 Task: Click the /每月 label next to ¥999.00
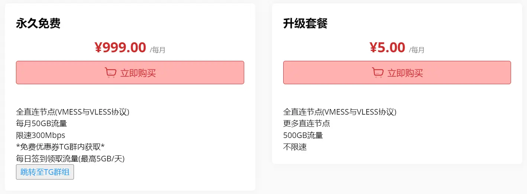pyautogui.click(x=158, y=50)
